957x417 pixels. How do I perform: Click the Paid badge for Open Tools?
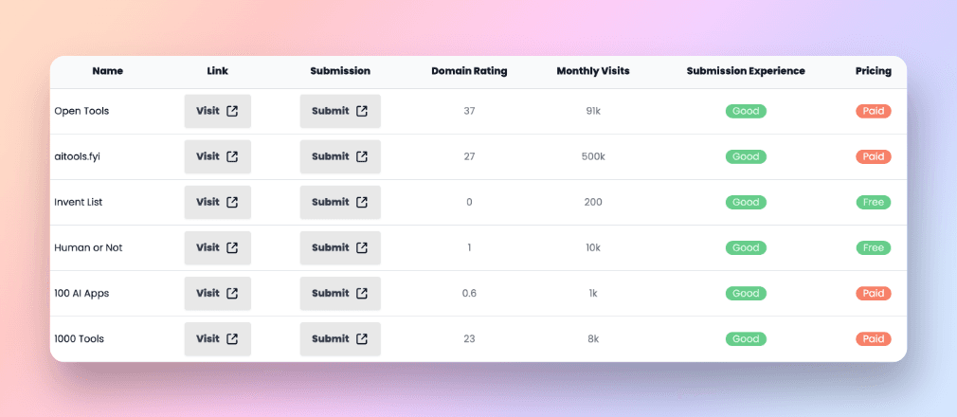874,111
